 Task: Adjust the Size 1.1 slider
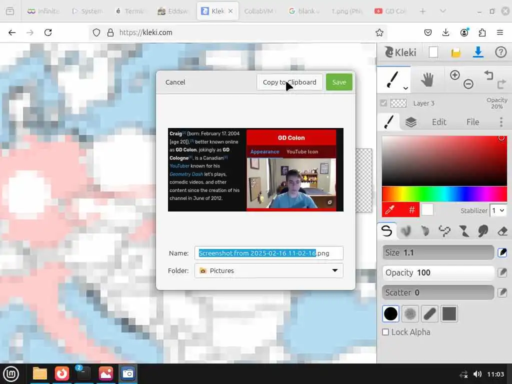coord(438,252)
